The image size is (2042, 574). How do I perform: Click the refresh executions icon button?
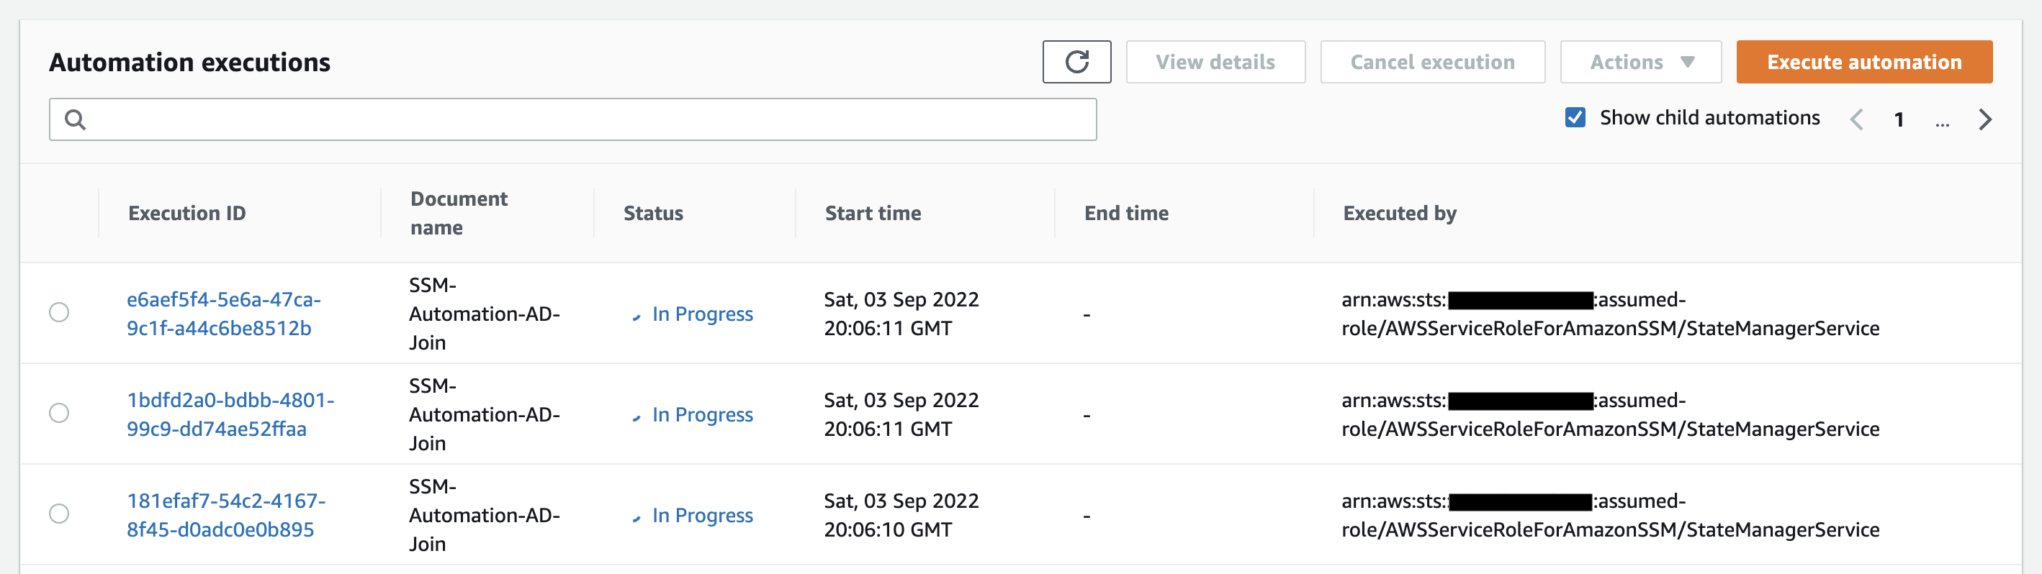[x=1076, y=62]
